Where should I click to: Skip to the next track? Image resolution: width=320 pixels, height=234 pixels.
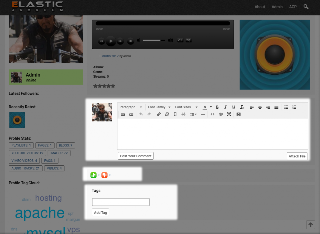click(x=120, y=41)
